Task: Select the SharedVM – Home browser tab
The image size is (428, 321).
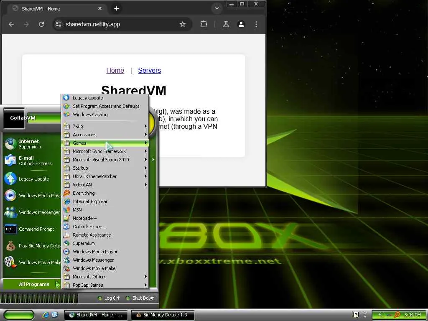Action: (57, 8)
